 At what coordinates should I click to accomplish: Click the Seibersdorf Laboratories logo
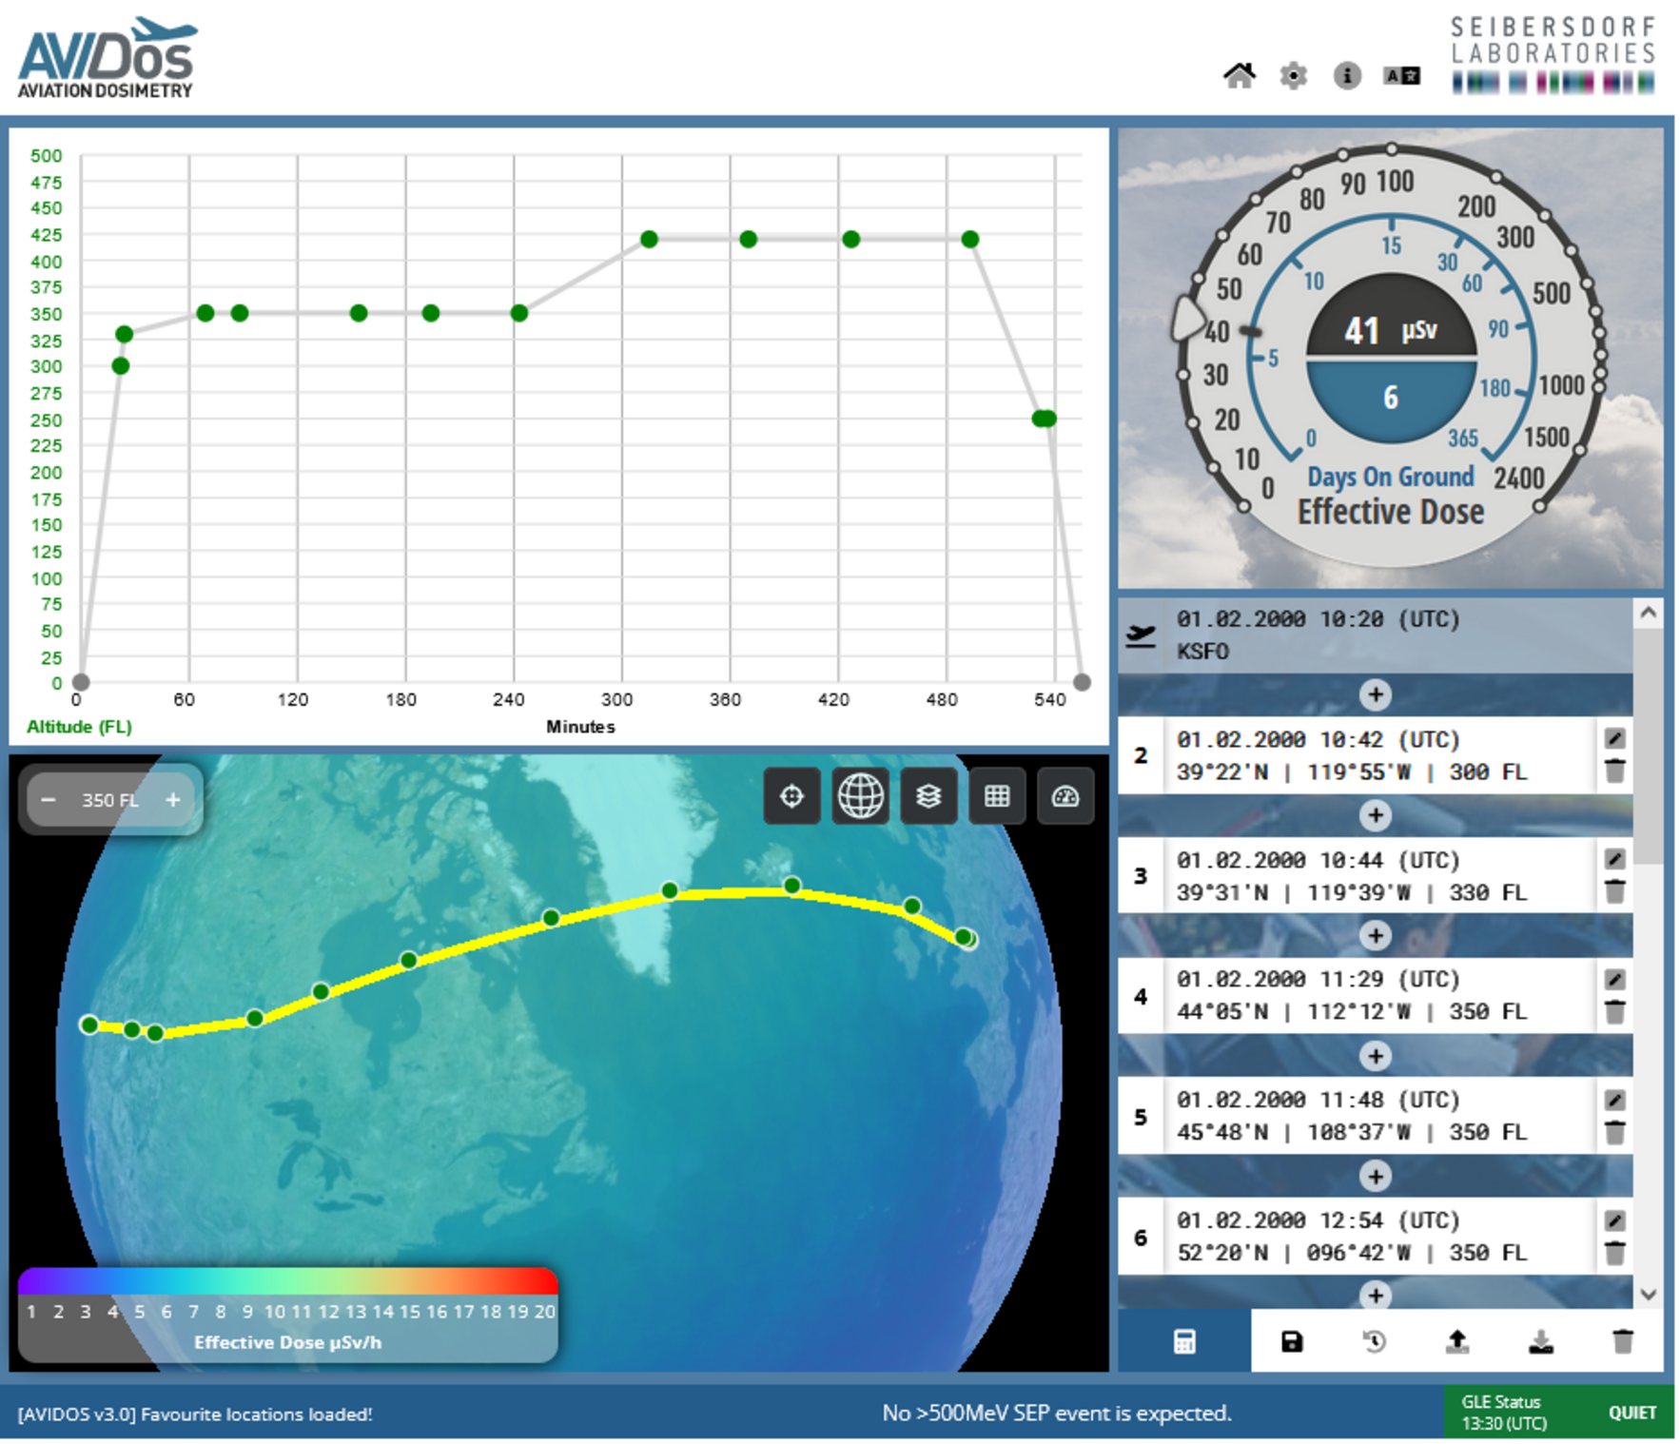pos(1553,54)
